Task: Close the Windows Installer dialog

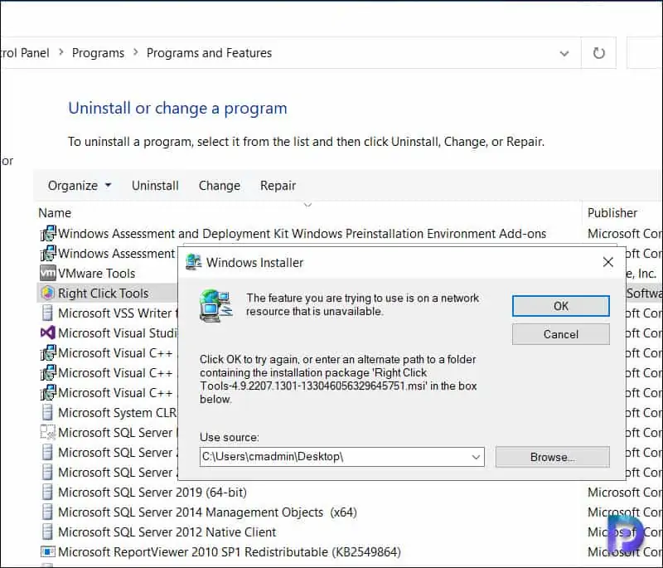Action: [x=607, y=262]
